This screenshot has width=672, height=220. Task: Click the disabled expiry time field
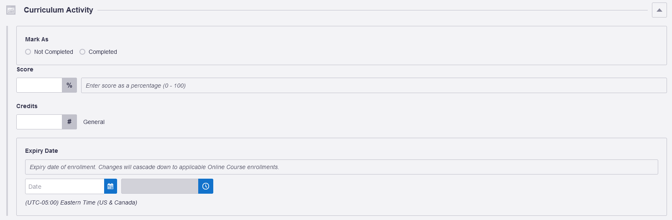point(159,187)
